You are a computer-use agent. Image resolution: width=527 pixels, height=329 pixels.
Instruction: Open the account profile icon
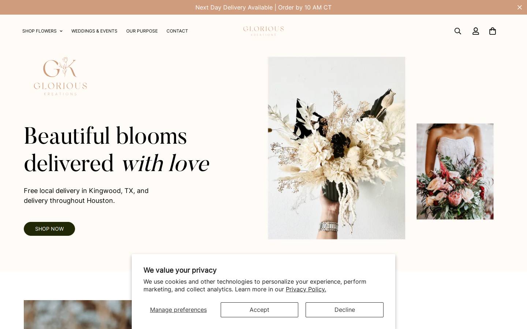coord(475,31)
